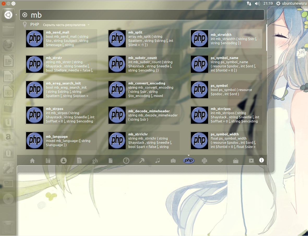Viewport: 308px width, 236px height.
Task: Switch to the Python lens
Action: 204,161
